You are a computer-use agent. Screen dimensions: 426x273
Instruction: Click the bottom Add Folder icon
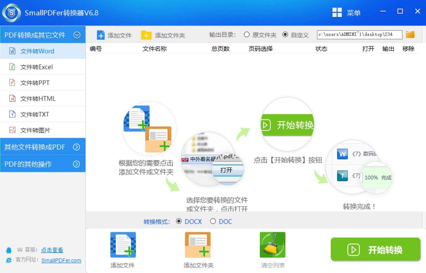tap(198, 245)
